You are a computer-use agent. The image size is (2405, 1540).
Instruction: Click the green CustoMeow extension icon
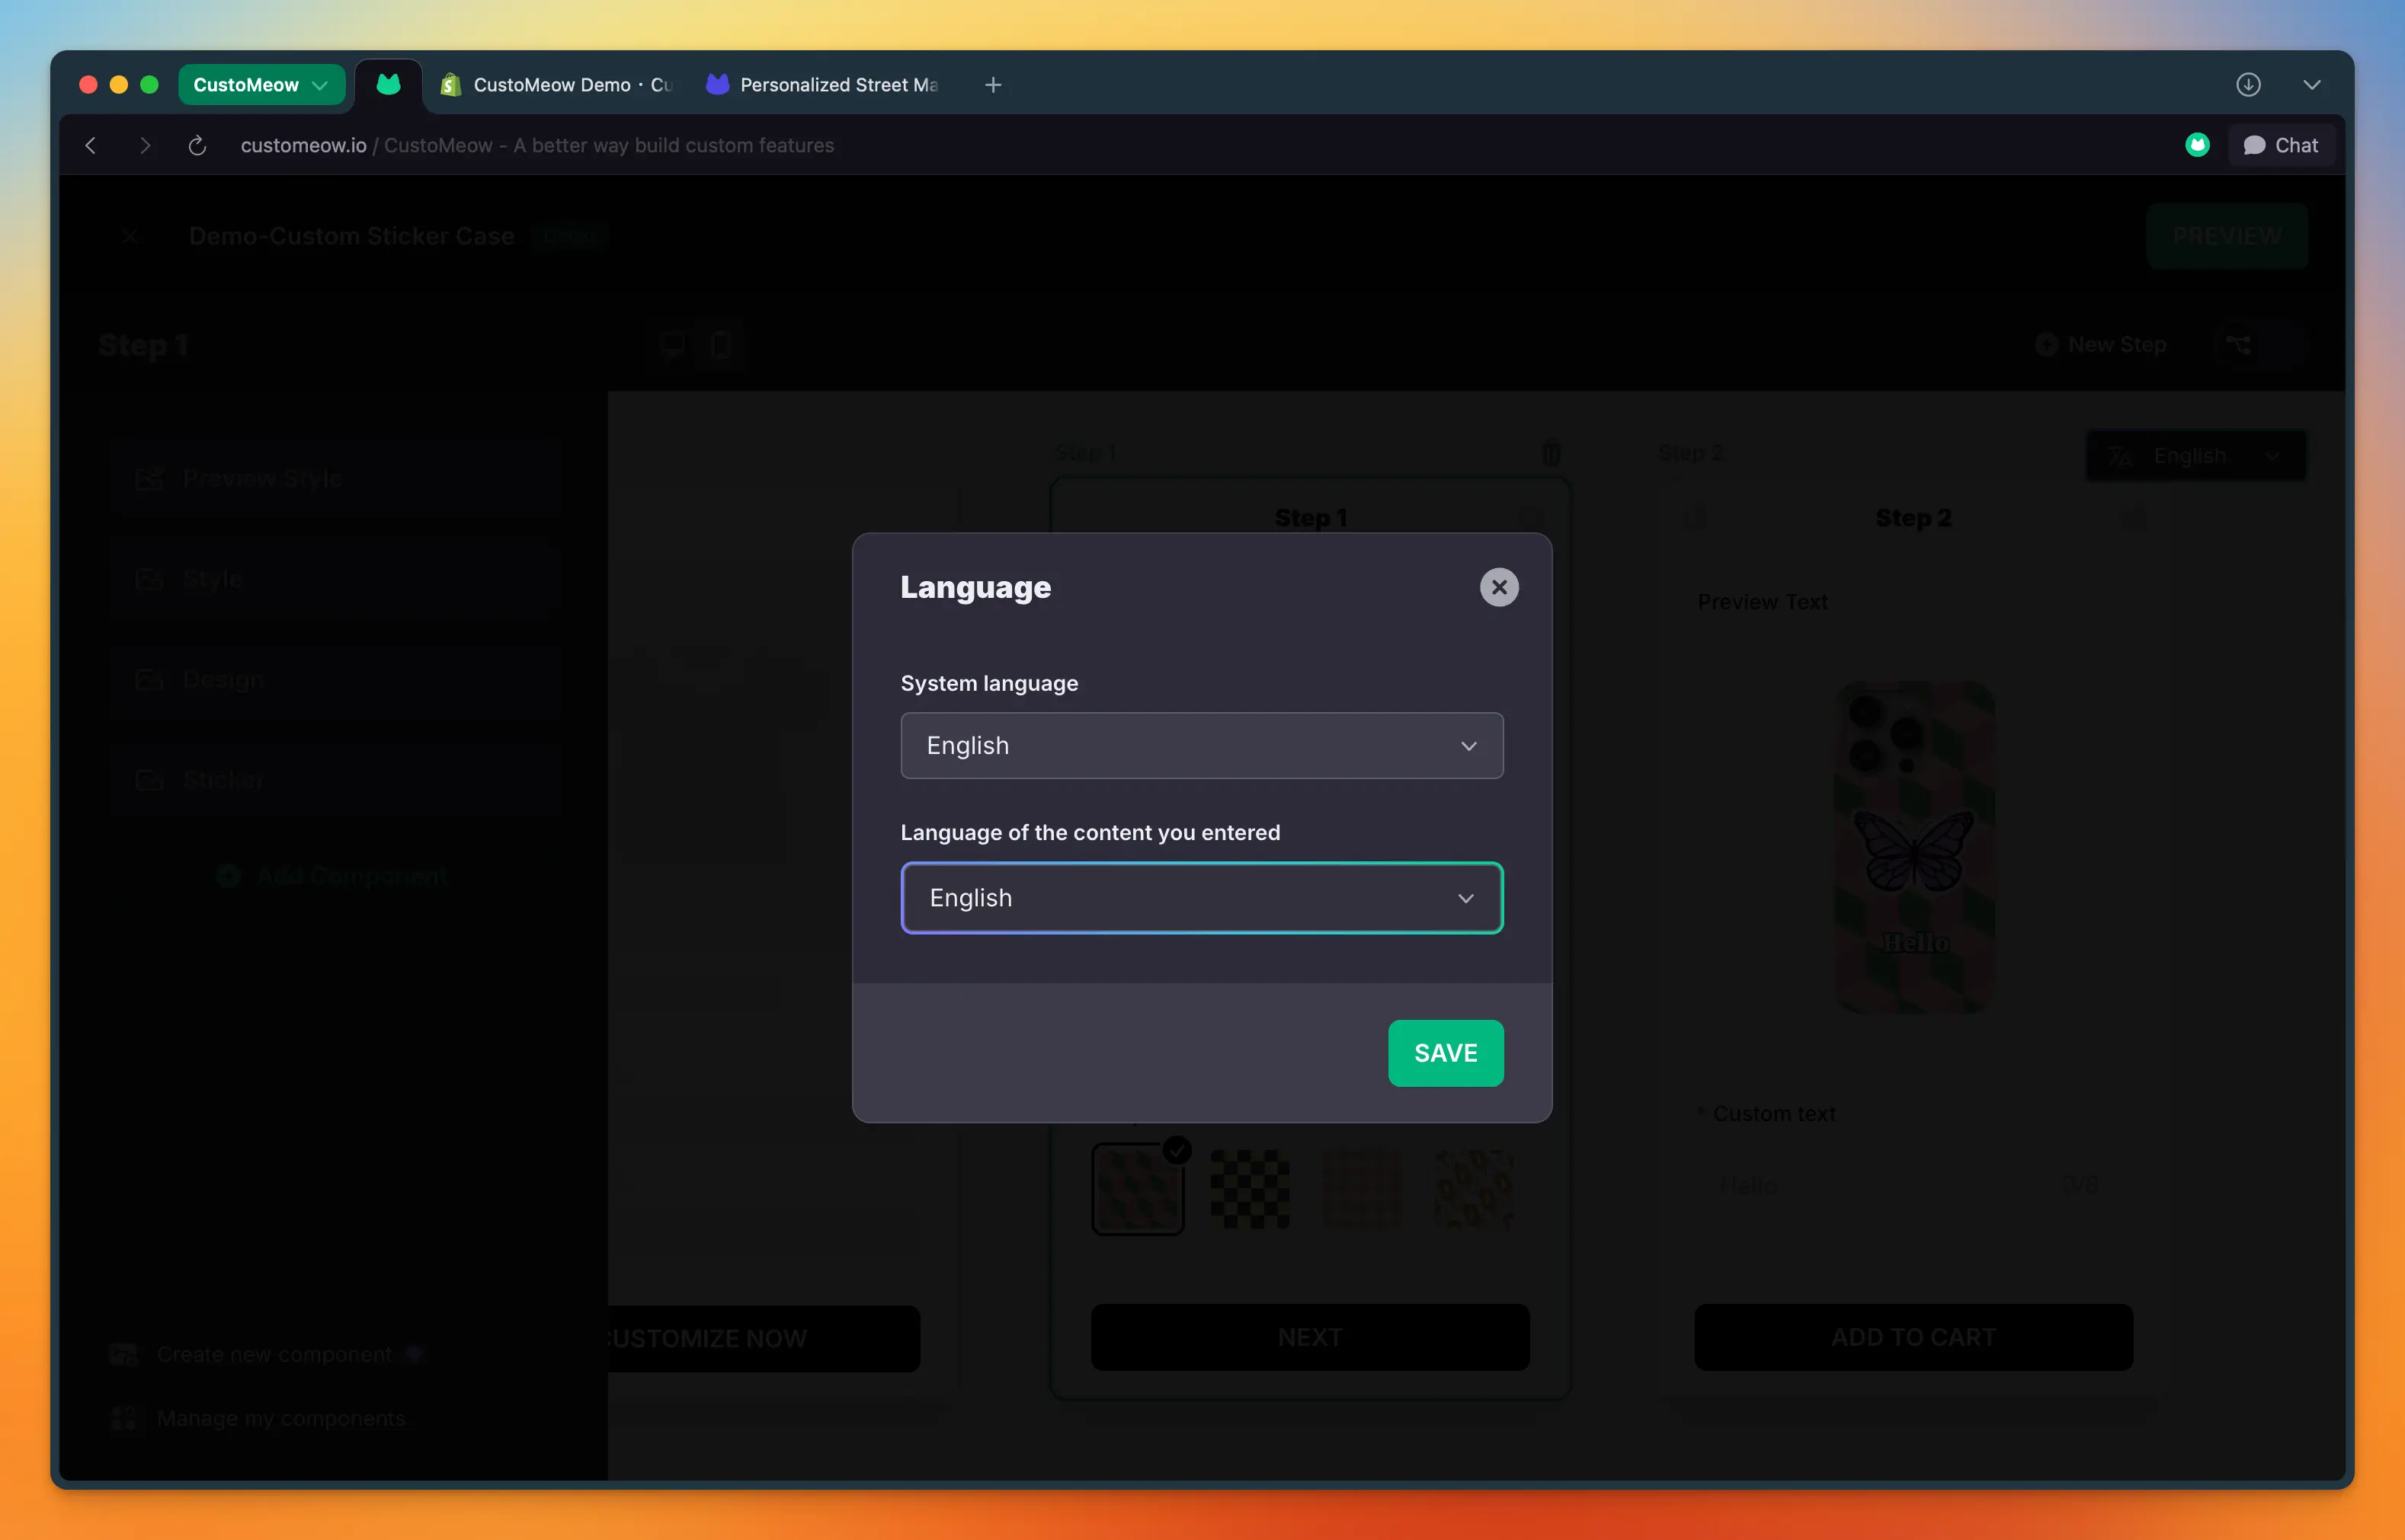2197,145
